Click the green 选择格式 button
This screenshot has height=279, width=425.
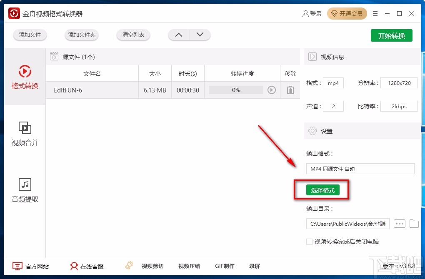[324, 190]
